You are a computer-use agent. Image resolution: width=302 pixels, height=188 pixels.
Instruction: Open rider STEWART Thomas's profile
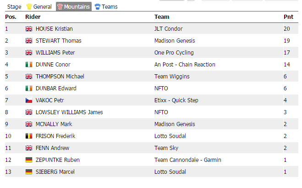click(x=58, y=41)
